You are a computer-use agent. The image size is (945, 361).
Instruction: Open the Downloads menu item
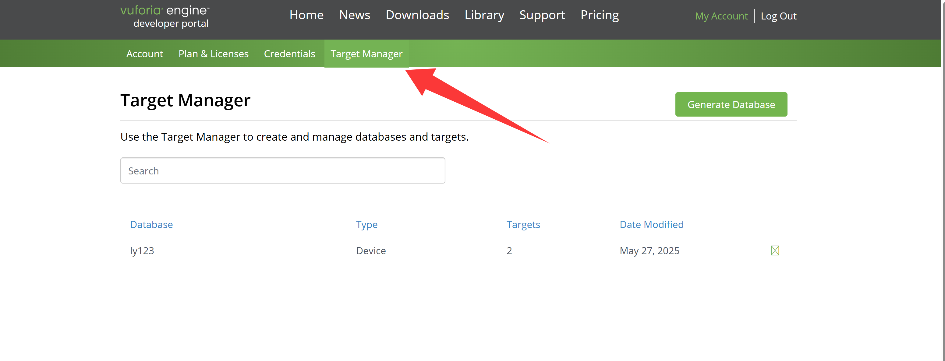coord(417,15)
